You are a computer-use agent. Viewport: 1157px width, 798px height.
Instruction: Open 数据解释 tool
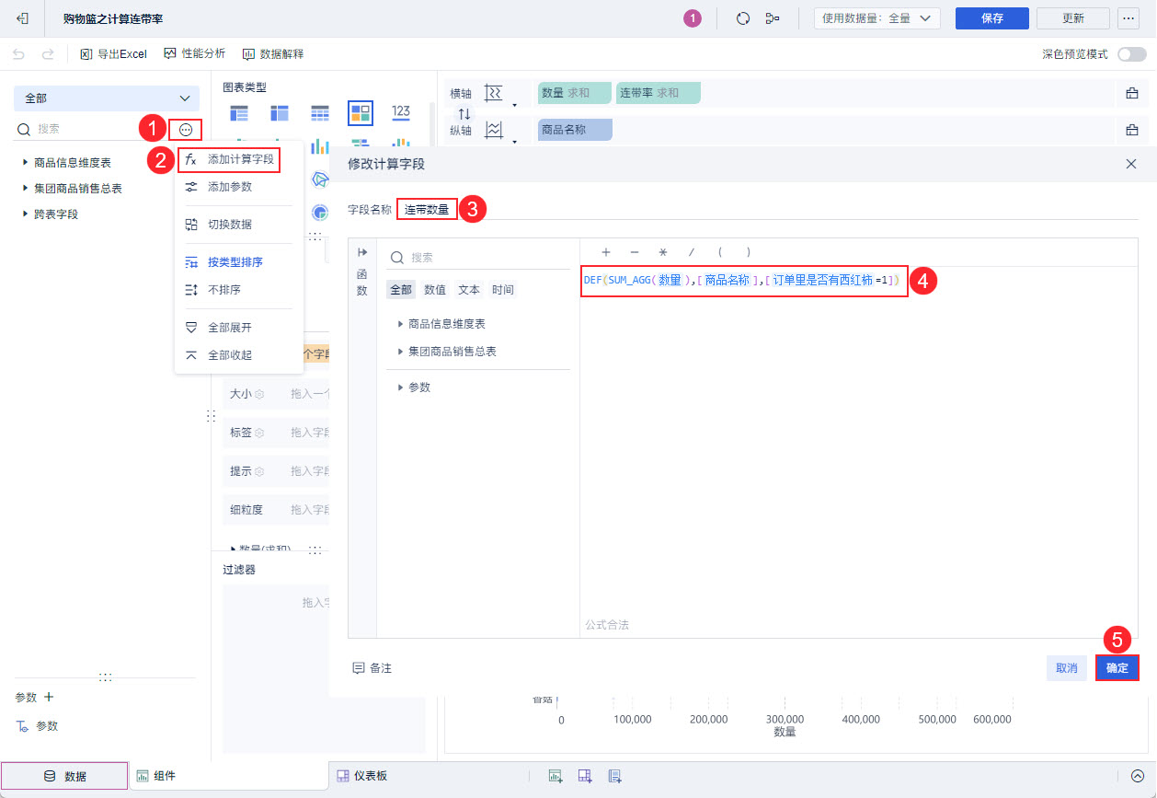(x=273, y=54)
